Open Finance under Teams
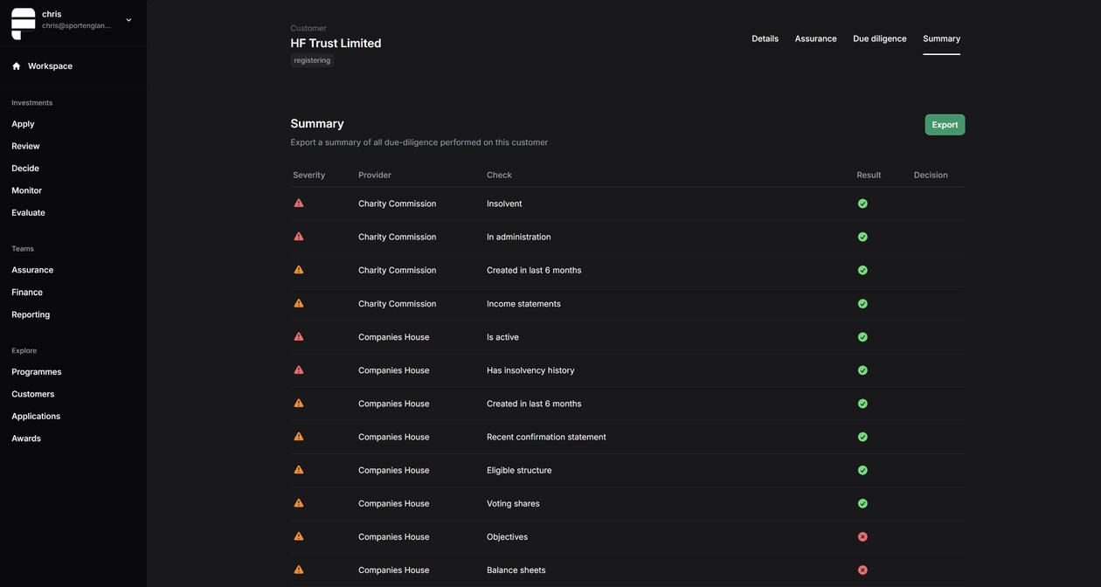The height and width of the screenshot is (587, 1101). (x=27, y=293)
